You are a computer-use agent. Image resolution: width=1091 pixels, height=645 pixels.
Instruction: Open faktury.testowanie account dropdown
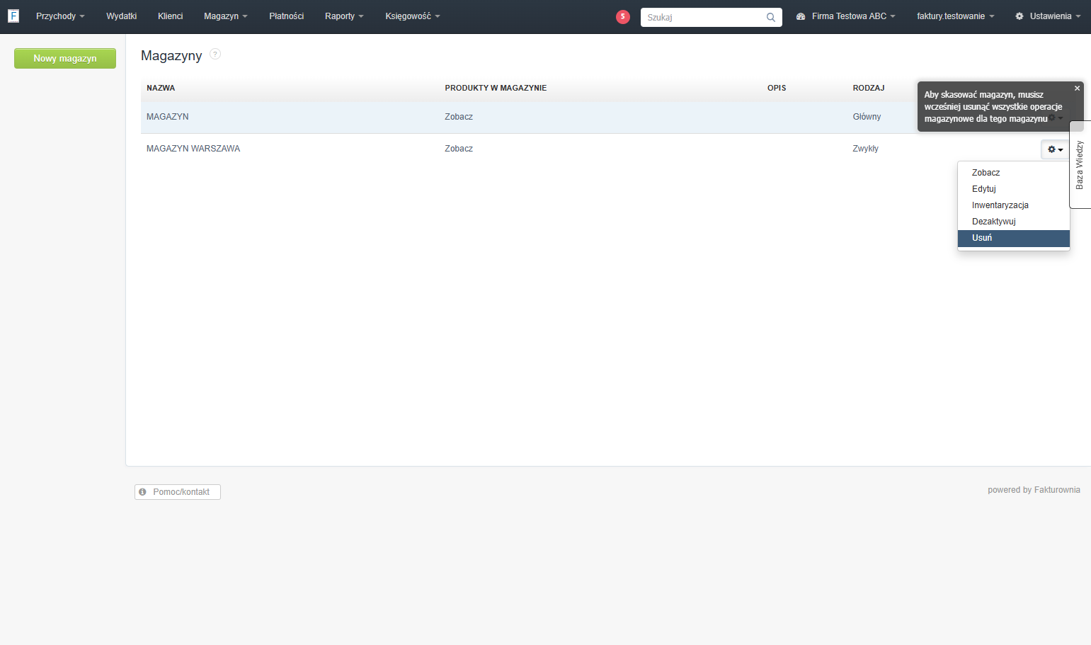955,16
